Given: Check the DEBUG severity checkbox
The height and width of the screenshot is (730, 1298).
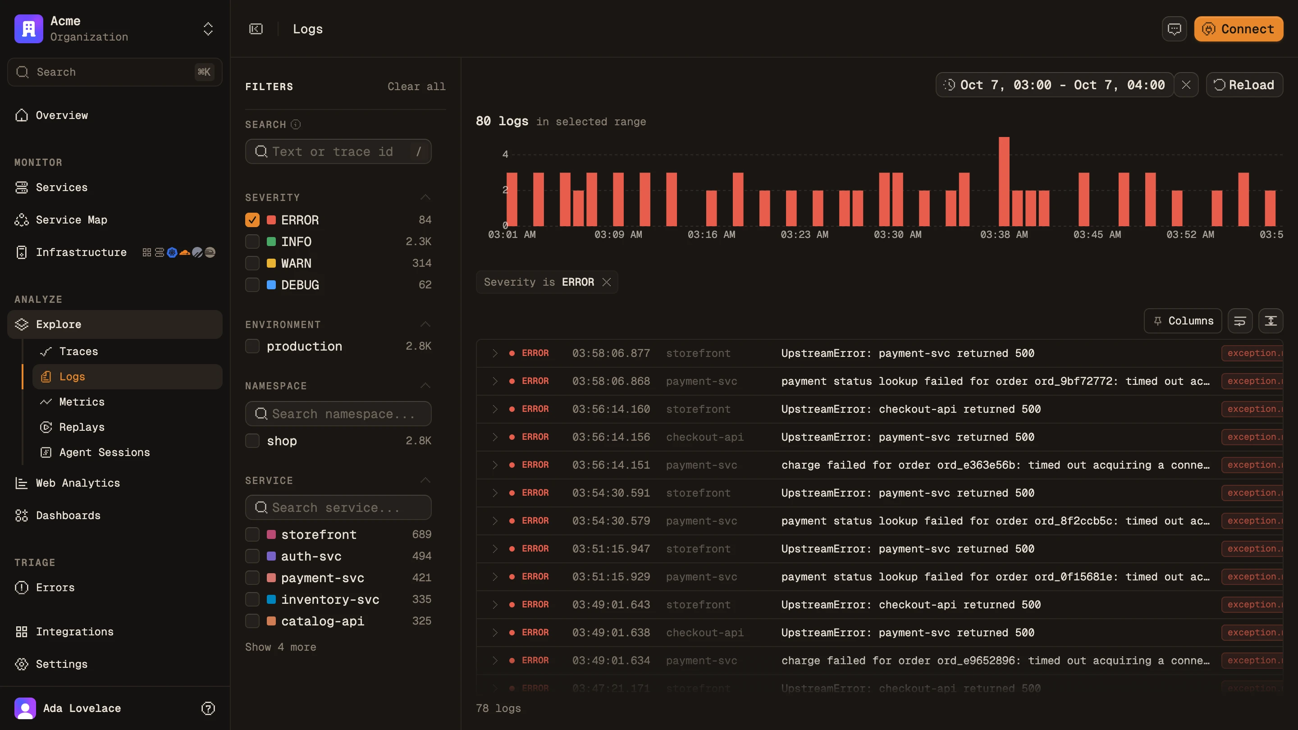Looking at the screenshot, I should pos(252,285).
